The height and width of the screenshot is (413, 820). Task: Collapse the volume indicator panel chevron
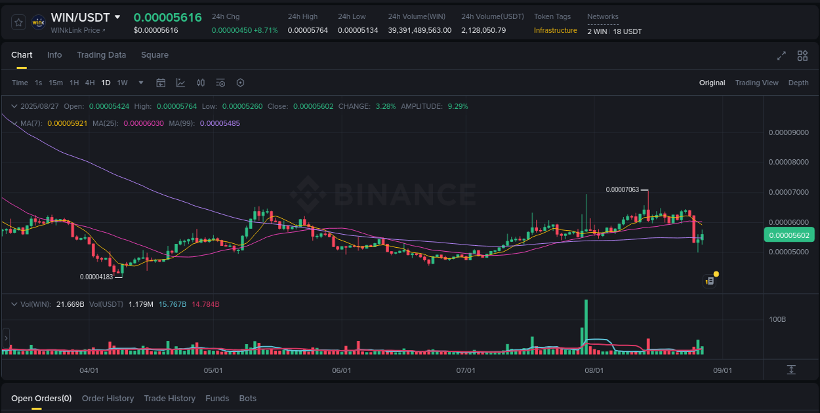[14, 304]
